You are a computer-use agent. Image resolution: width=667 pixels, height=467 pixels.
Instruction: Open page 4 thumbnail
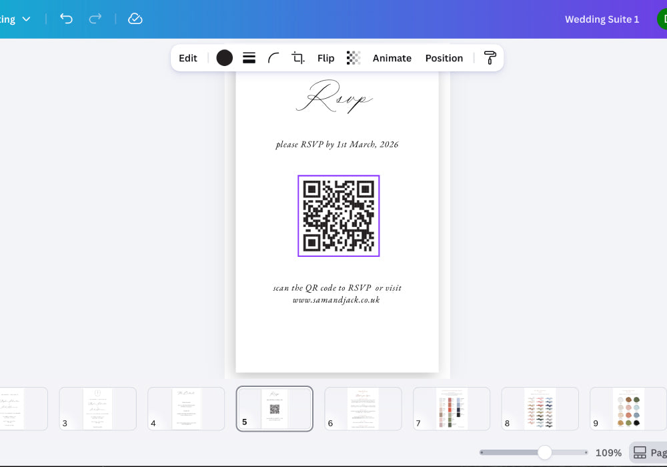pos(186,409)
